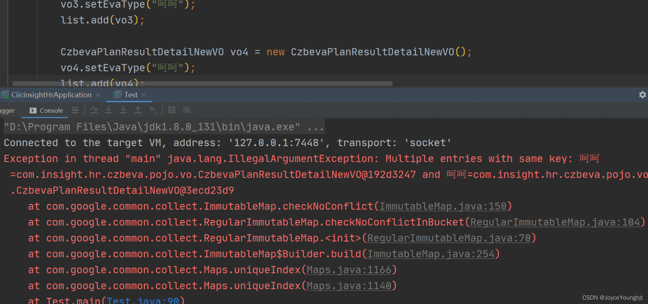The height and width of the screenshot is (304, 648).
Task: Open Maps.java:1166 stack trace link
Action: tap(349, 270)
